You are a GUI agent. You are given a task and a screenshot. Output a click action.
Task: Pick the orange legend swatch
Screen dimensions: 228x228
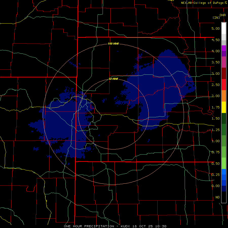pos(224,96)
